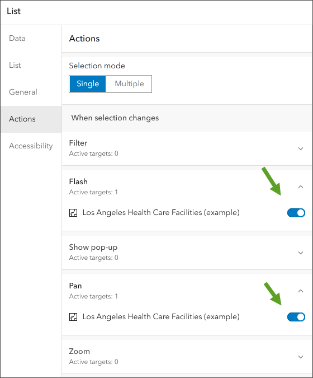
Task: Click 'Active targets: 0' under Show pop-up
Action: pos(93,258)
